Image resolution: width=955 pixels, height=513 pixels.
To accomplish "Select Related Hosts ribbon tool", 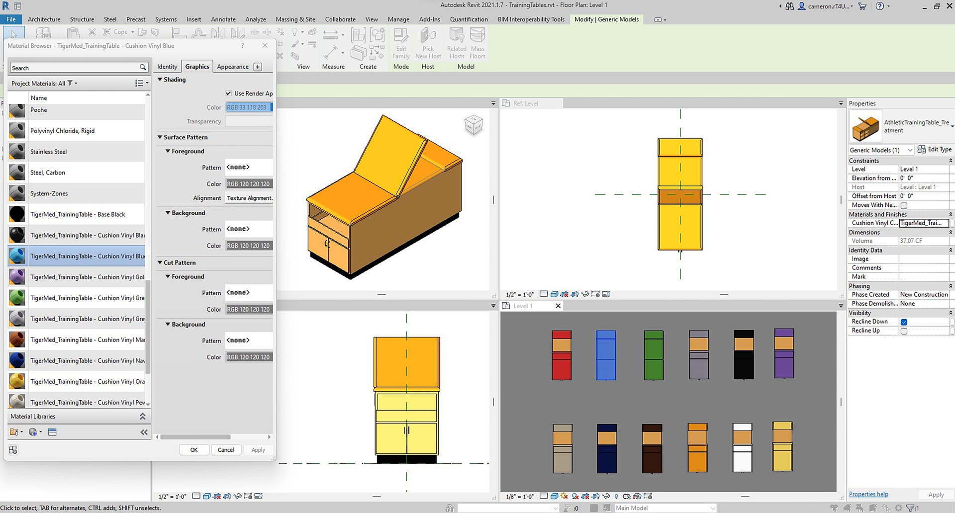I will click(457, 43).
